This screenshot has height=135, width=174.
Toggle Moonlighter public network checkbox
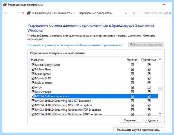tap(149, 74)
